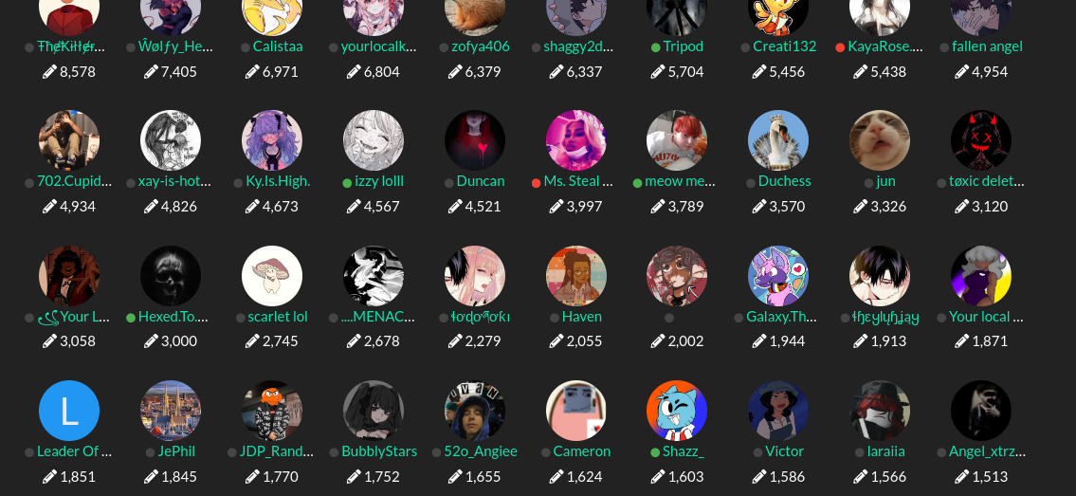Open the cathedral city avatar of JePhil

pos(171,411)
